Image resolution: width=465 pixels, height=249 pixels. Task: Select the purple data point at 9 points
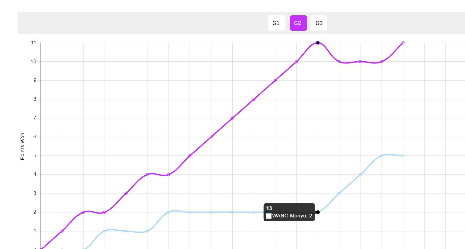[x=275, y=81]
